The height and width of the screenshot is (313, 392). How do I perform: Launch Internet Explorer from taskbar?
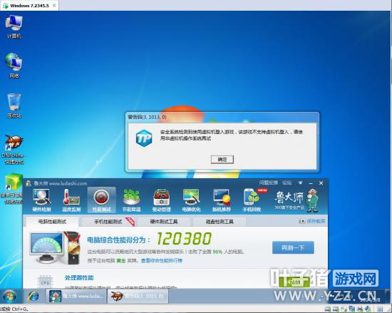(x=33, y=297)
